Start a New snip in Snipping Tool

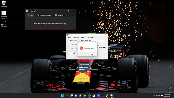[30, 15]
